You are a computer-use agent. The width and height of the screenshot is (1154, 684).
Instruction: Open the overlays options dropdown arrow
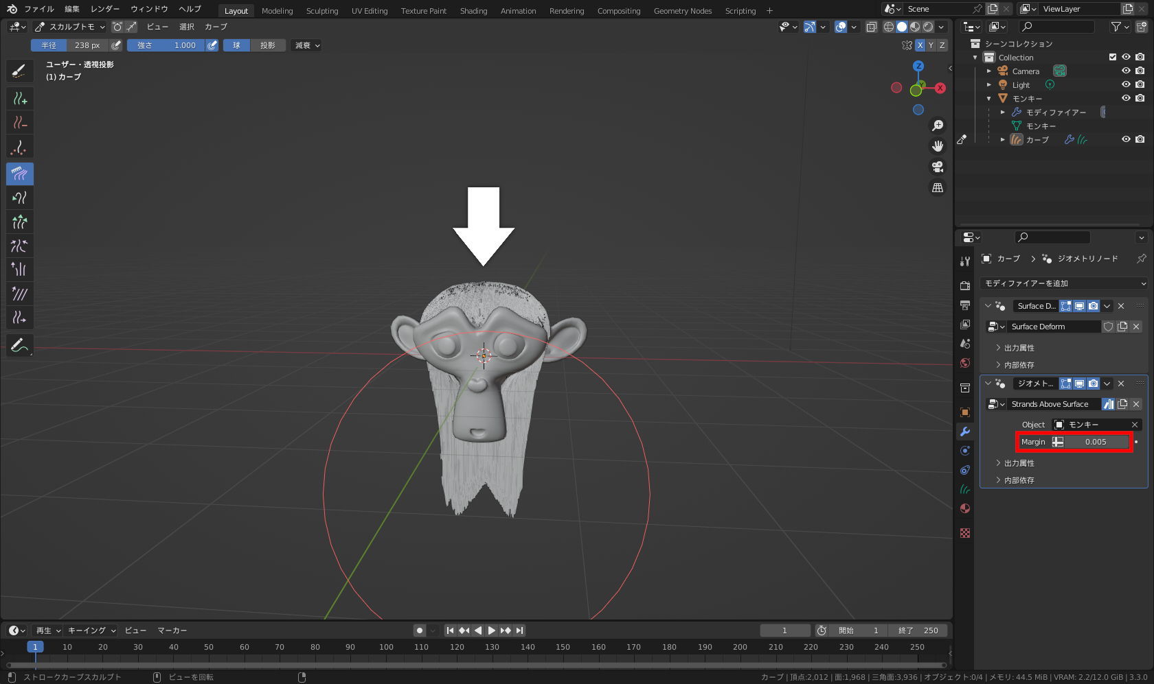tap(854, 27)
